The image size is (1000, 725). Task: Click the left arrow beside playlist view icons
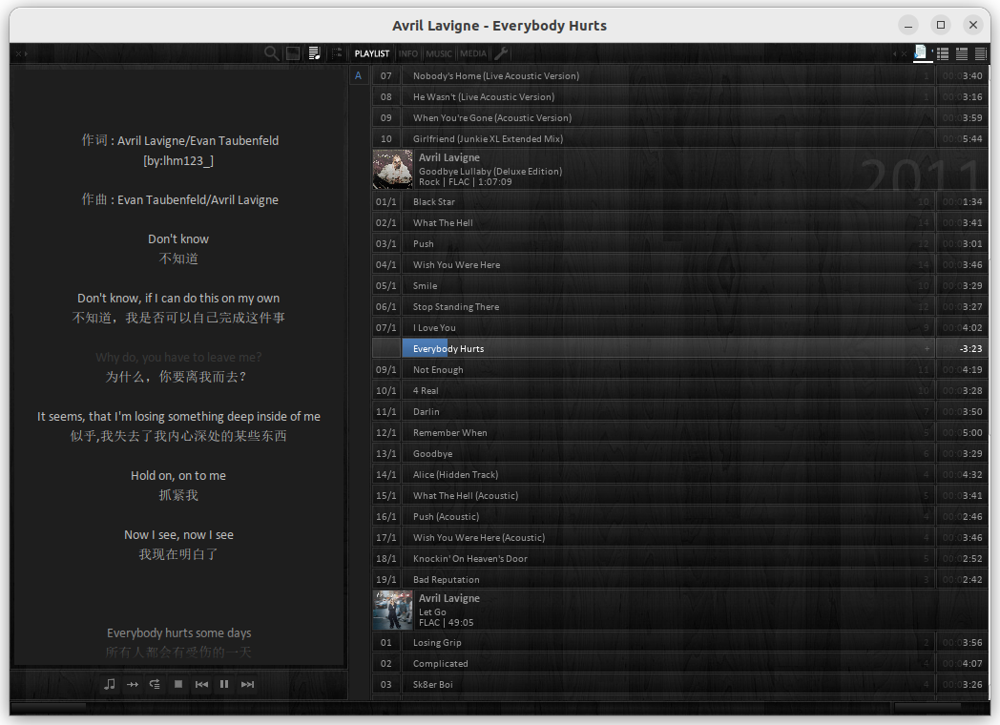[895, 53]
